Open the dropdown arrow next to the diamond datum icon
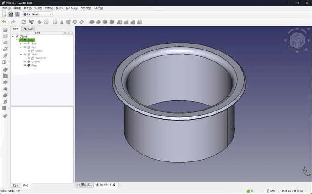Viewport: 312px width, 194px height. tap(86, 22)
